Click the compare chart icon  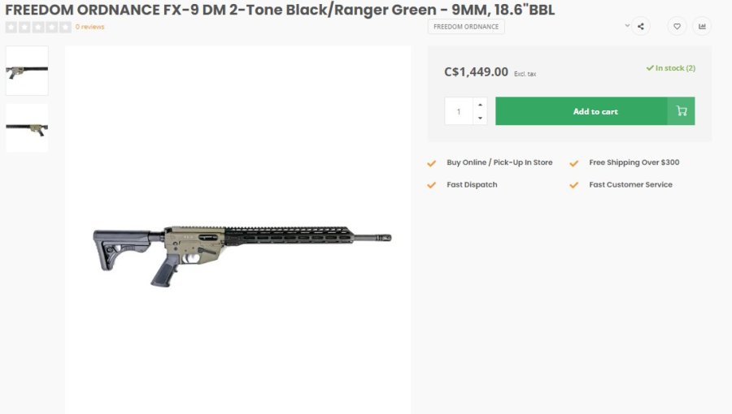click(701, 26)
